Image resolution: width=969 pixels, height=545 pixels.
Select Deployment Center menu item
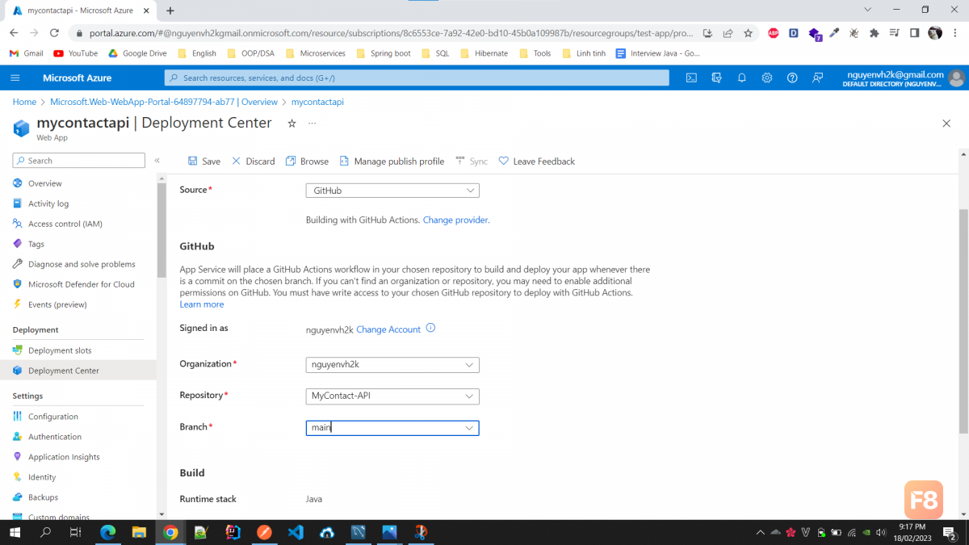[x=78, y=371]
